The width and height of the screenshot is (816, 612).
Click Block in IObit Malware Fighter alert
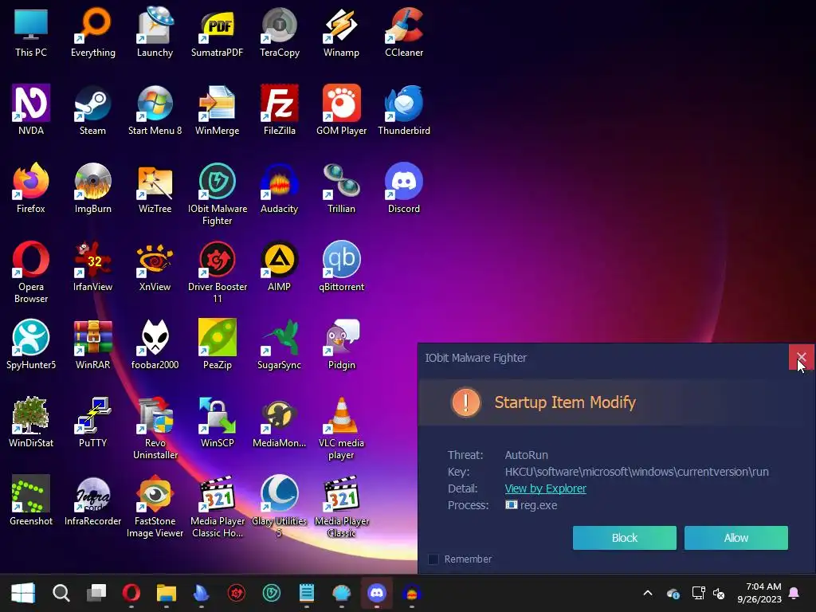click(625, 538)
